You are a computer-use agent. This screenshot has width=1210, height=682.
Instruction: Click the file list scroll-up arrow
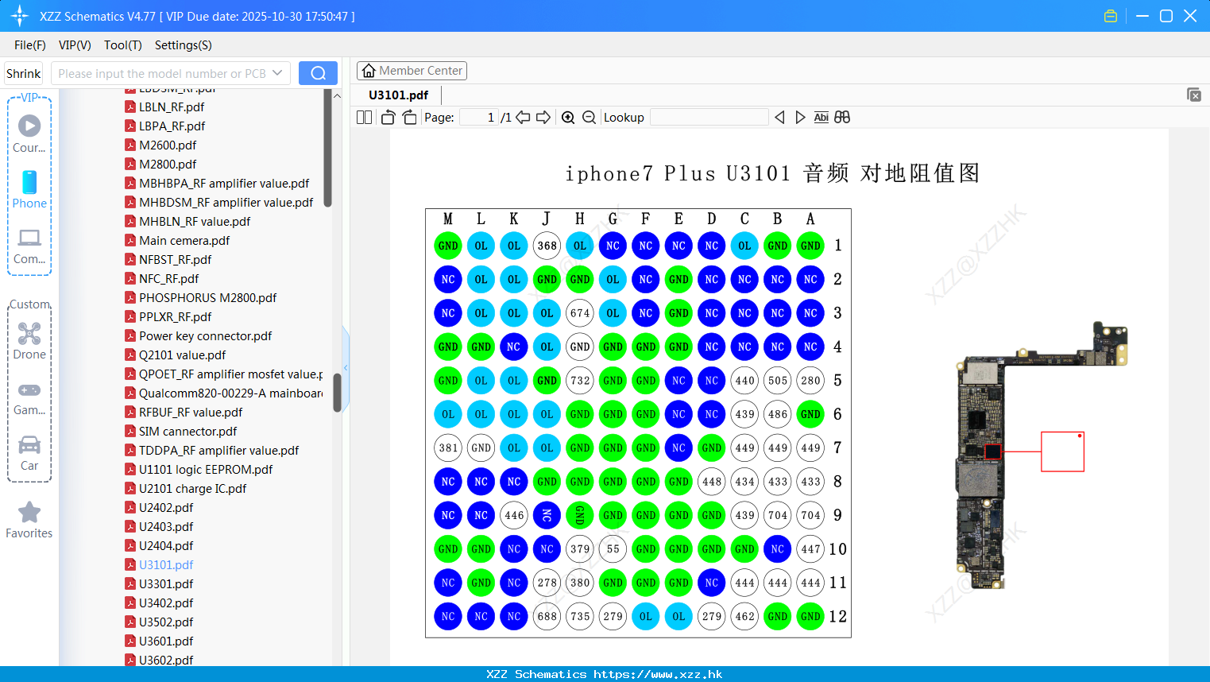coord(337,95)
